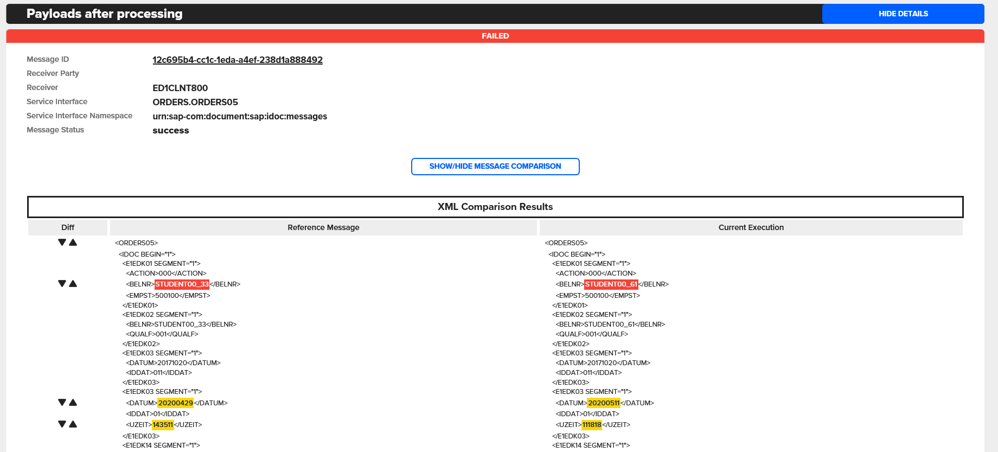Click the XML Comparison Results heading
This screenshot has width=998, height=452.
[495, 207]
